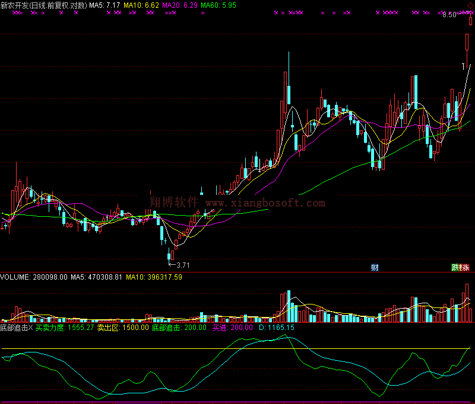The image size is (475, 404).
Task: Select the MA5: 7.17 label
Action: pos(104,5)
